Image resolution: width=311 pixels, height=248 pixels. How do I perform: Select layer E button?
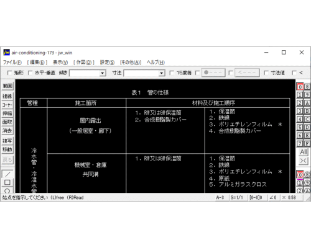pos(307,135)
